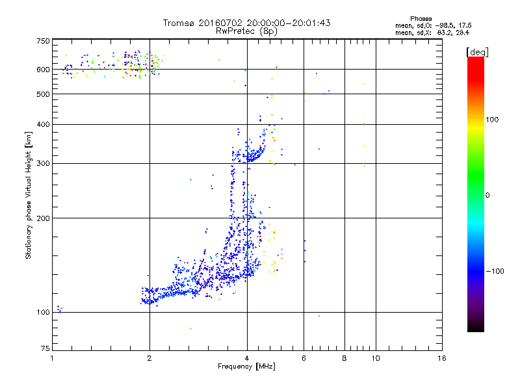Click the y-axis tick label "75"
520x390 pixels.
[x=45, y=348]
